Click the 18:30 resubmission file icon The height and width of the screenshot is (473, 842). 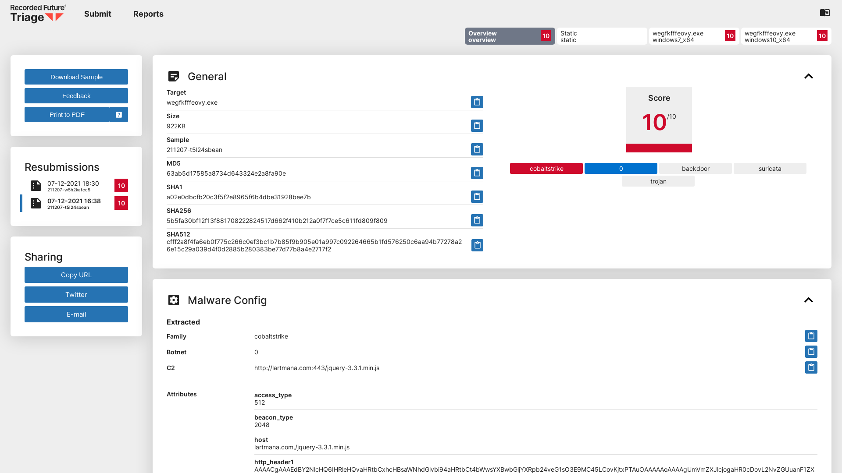pyautogui.click(x=36, y=186)
